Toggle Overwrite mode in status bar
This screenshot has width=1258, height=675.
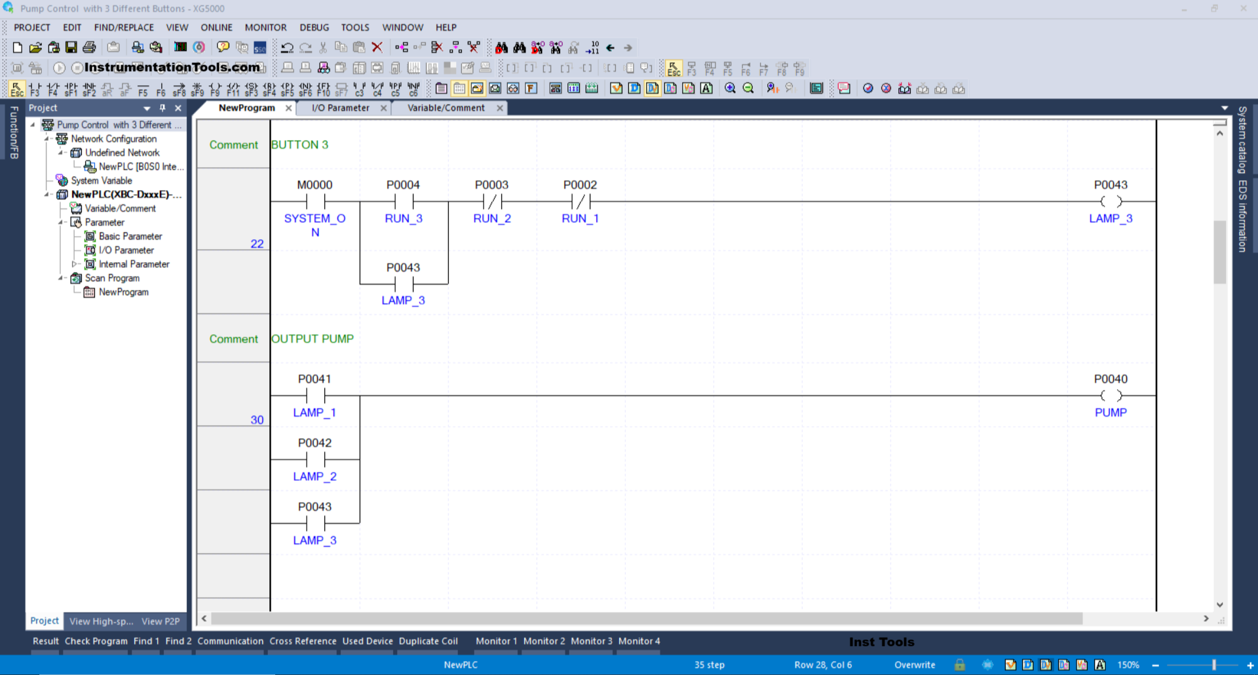(x=915, y=665)
